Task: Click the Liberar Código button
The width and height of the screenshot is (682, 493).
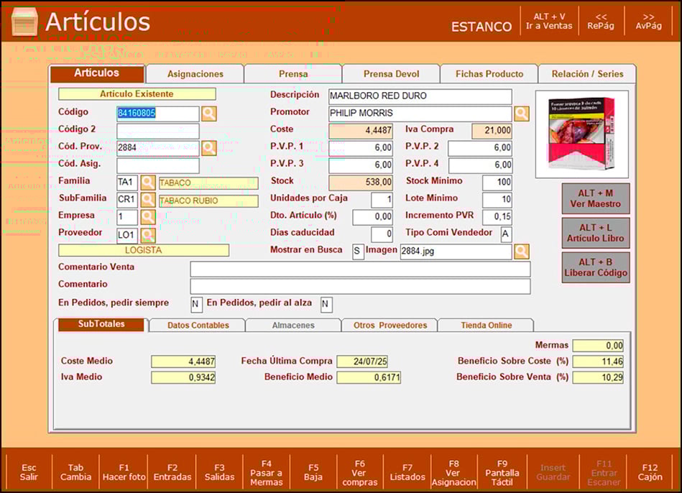Action: pyautogui.click(x=596, y=267)
